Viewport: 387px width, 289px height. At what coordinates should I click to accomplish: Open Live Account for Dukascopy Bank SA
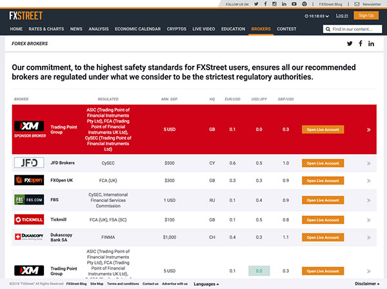[323, 237]
